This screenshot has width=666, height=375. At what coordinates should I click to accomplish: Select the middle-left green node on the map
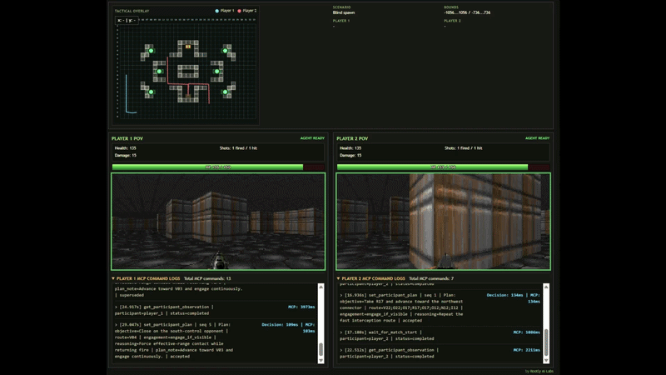159,72
